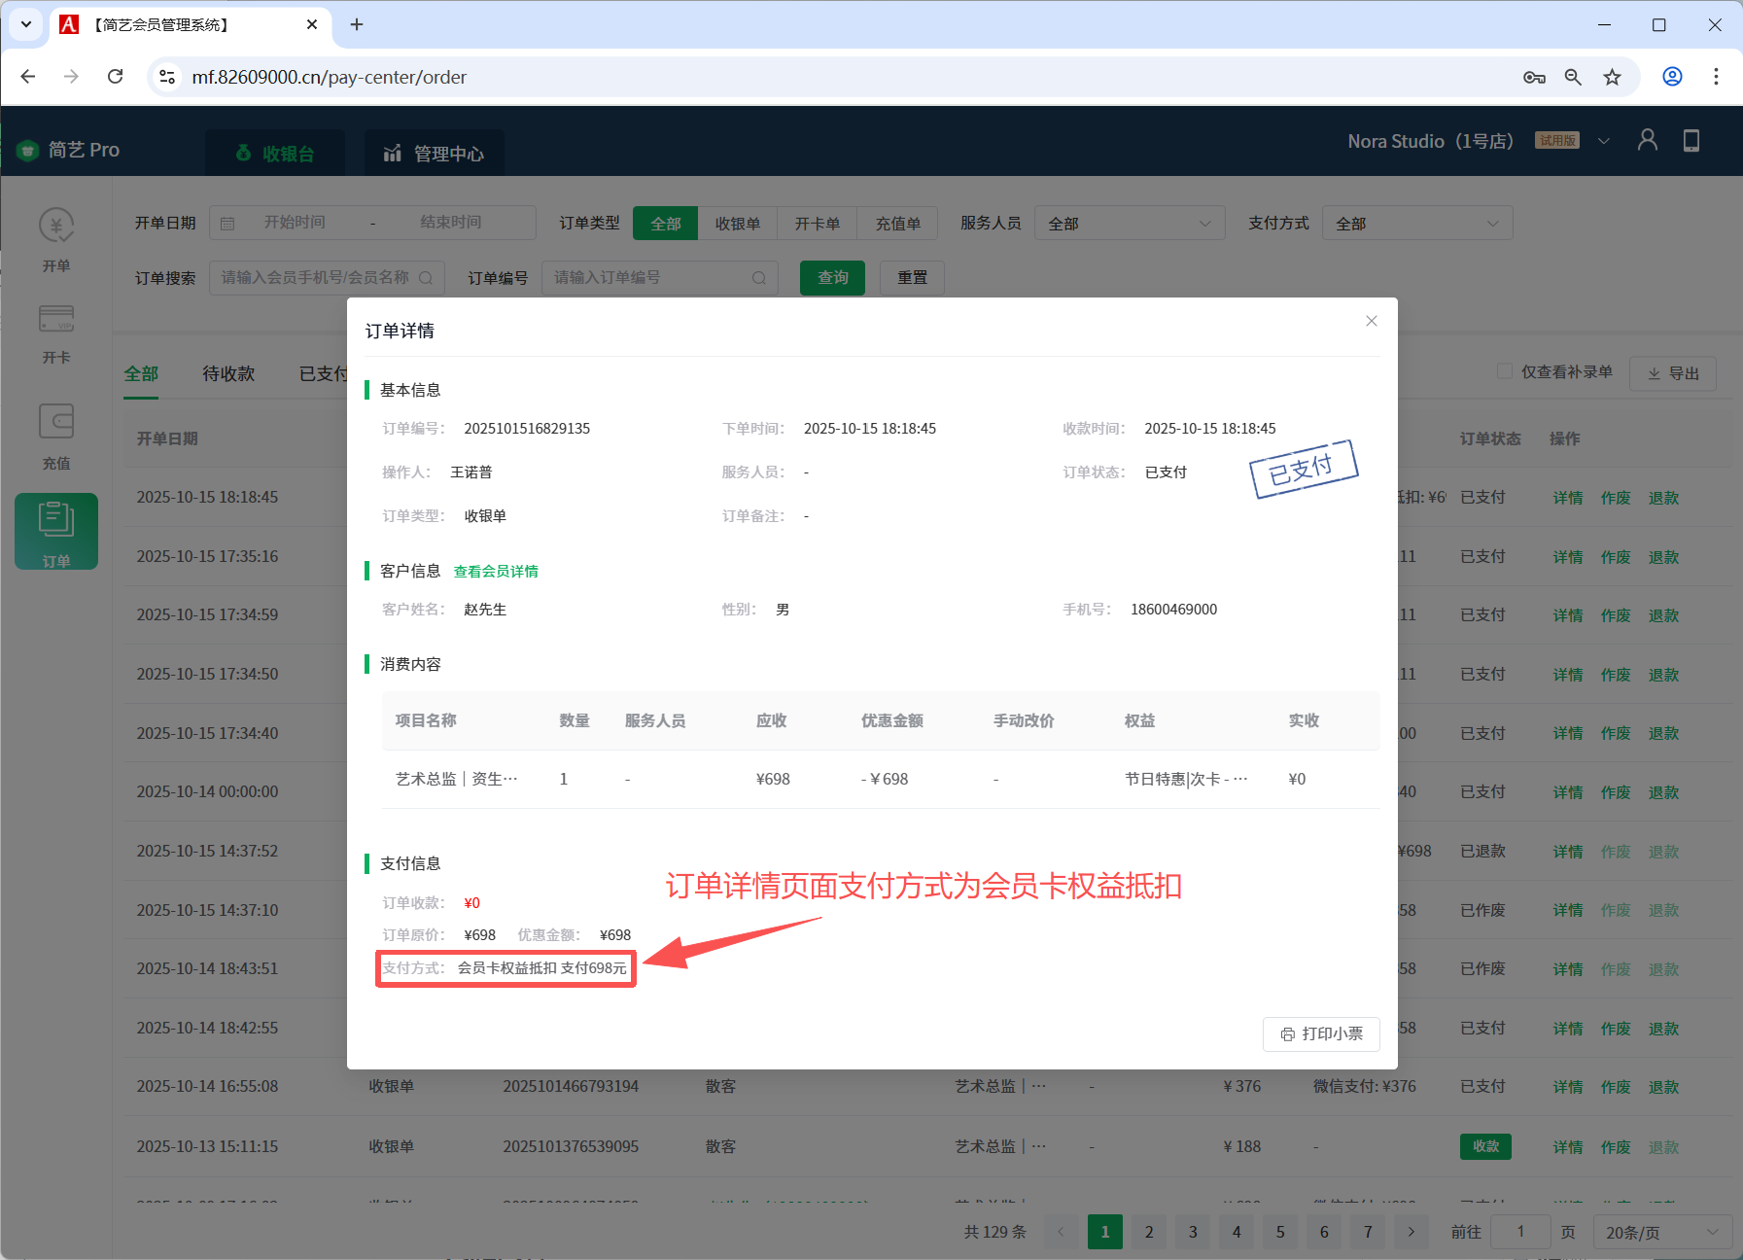Bookmark this page with the star icon

click(x=1612, y=77)
